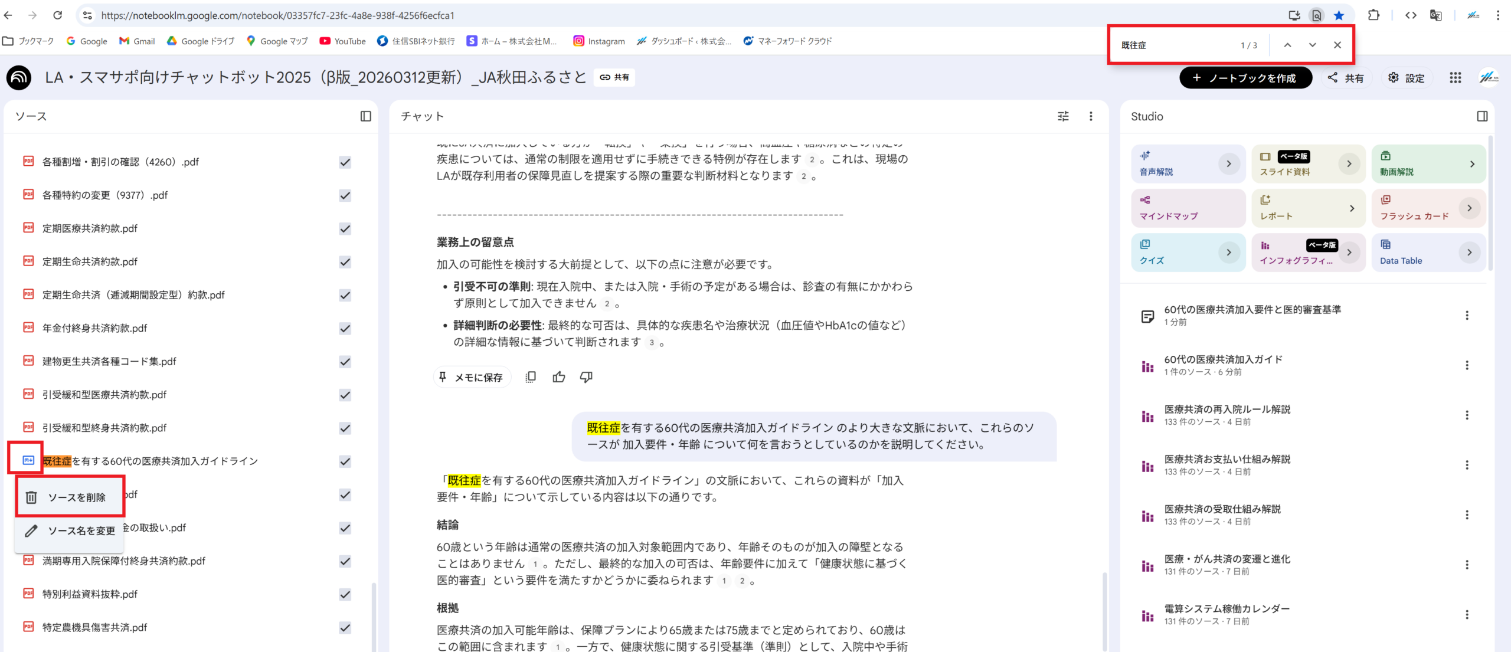Copy the chat response with the copy icon

[530, 377]
